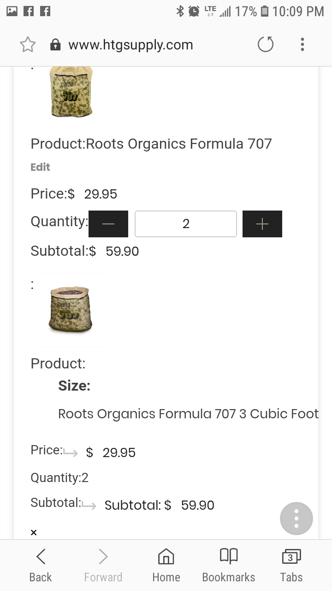Tap the top Formula 707 bag thumbnail

pyautogui.click(x=71, y=91)
